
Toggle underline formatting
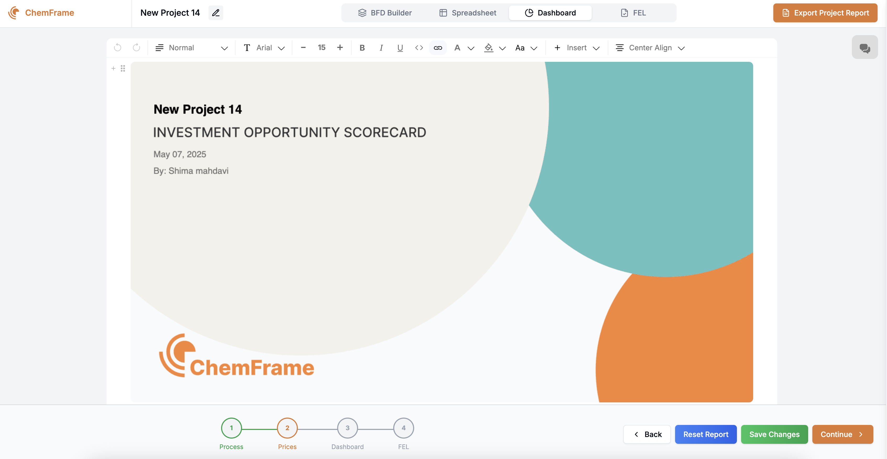pos(400,47)
